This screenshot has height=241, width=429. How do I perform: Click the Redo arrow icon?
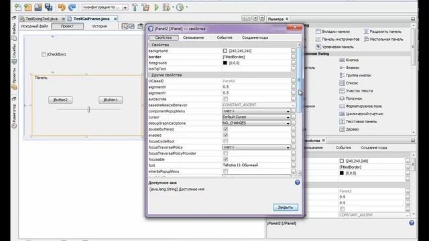[72, 7]
